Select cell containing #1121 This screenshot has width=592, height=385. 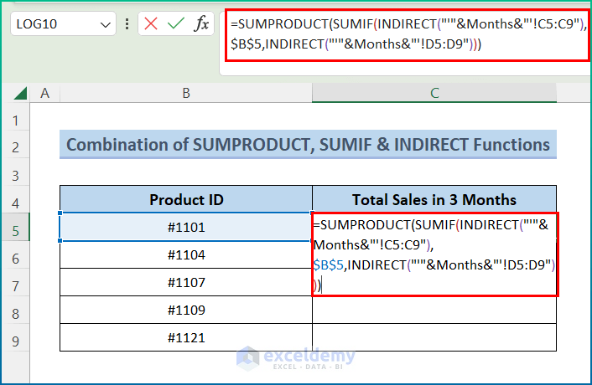click(x=185, y=337)
